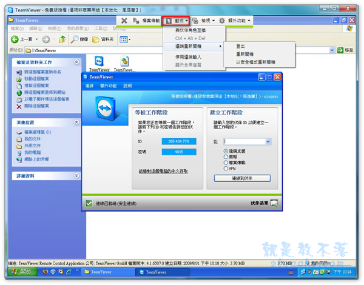Switch to the TeamViewer folder taskbar button

[x=108, y=272]
